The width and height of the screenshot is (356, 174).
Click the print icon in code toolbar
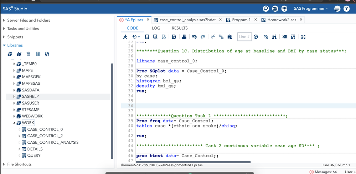click(x=184, y=37)
